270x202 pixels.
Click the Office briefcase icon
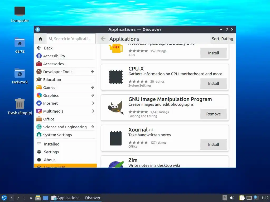tap(39, 119)
